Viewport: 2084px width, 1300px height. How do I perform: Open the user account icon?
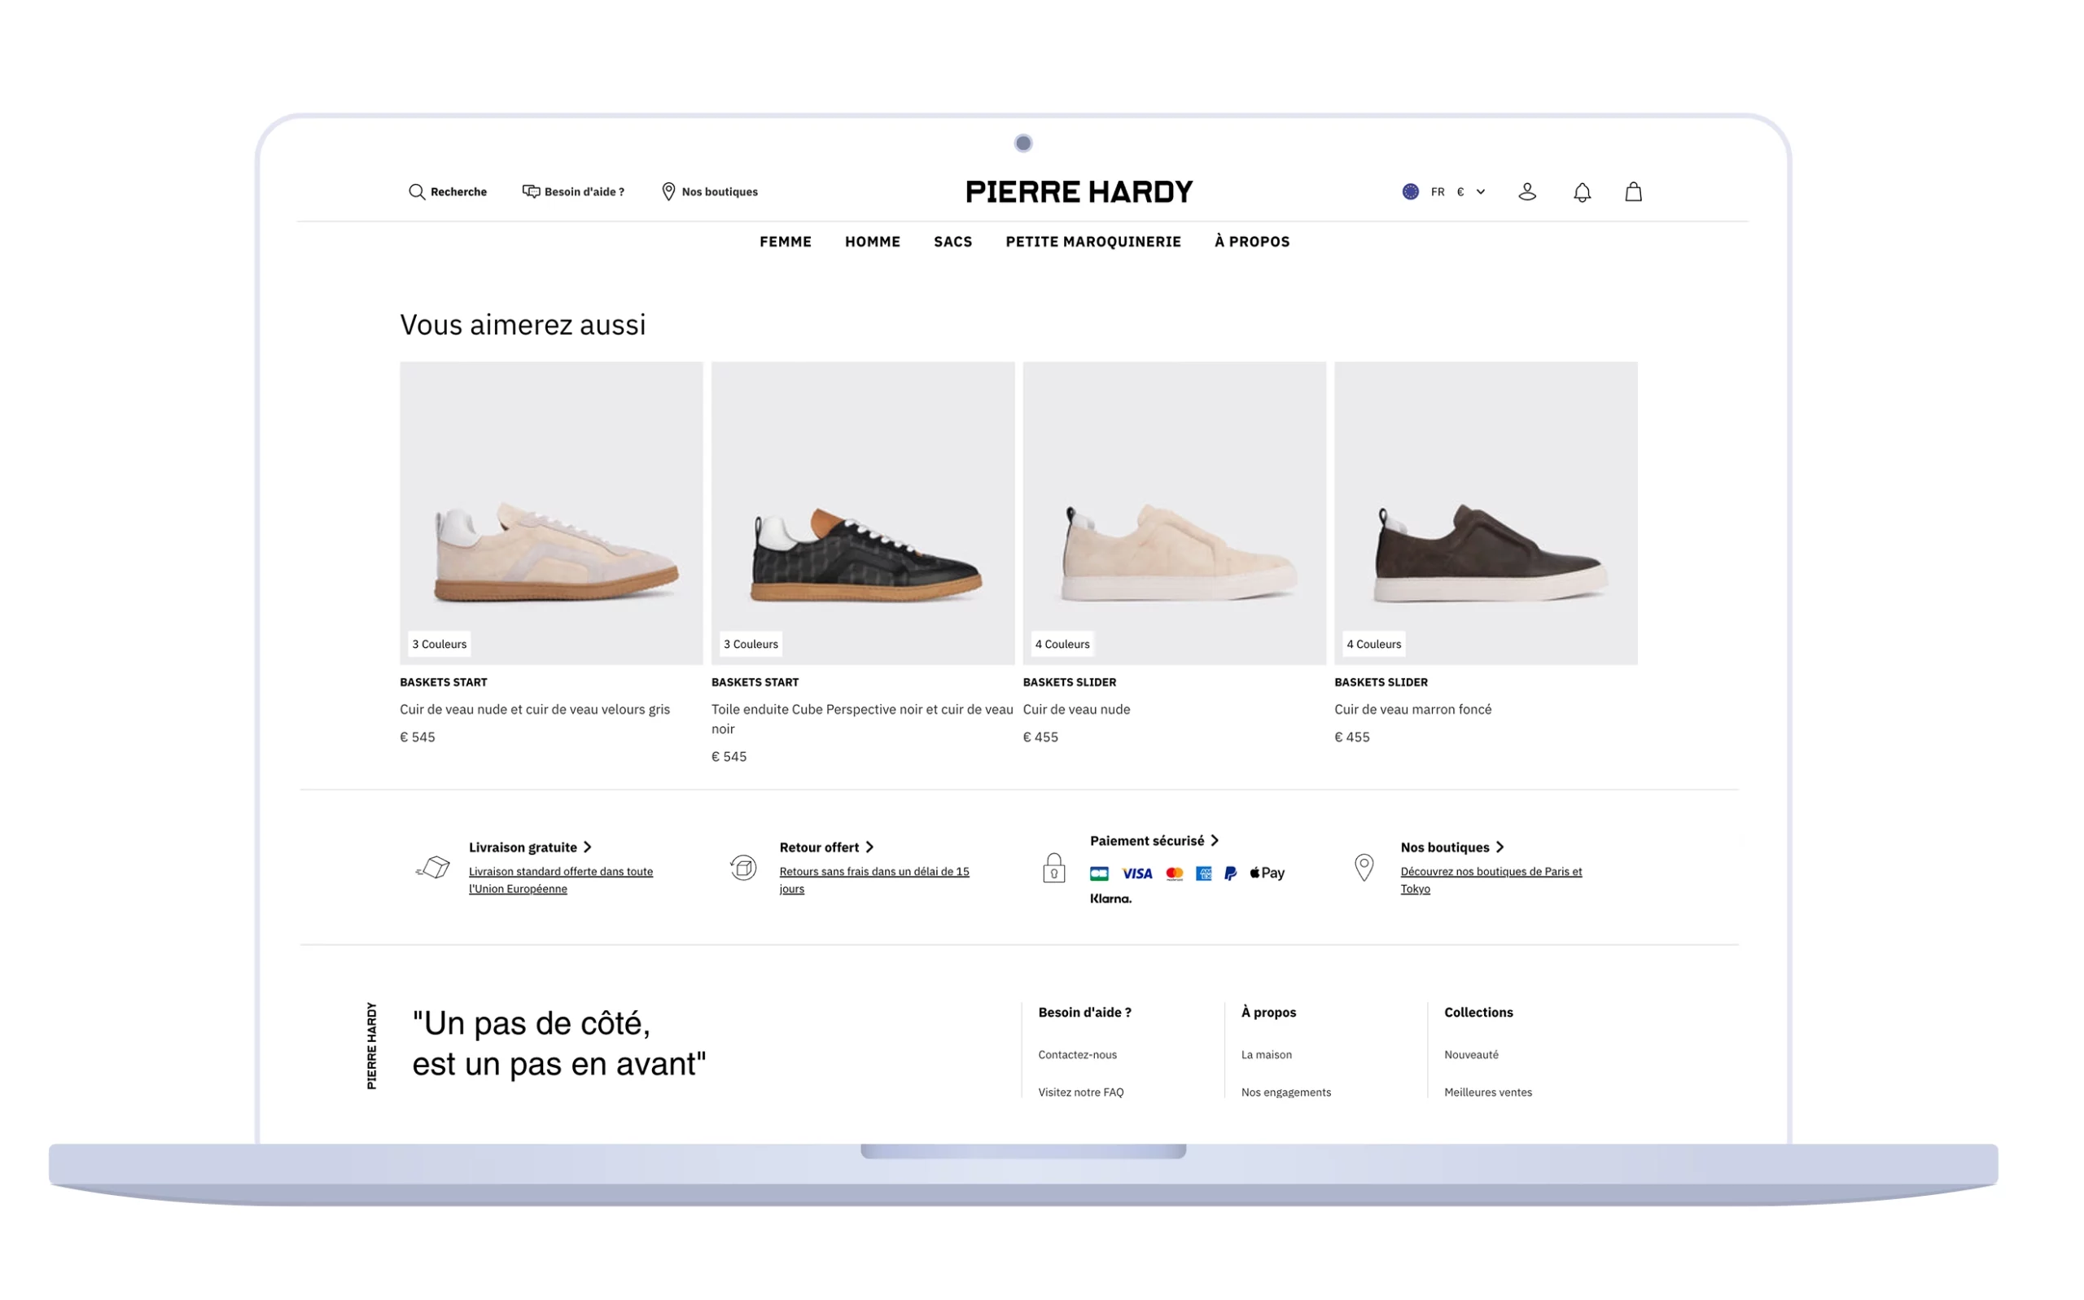tap(1528, 192)
